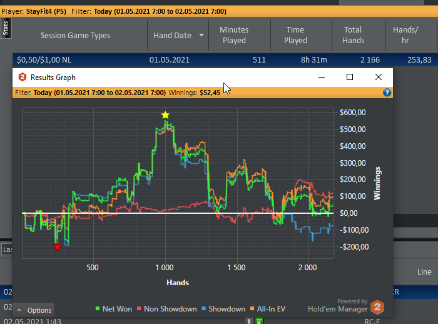Toggle the Net Won legend series
Viewport: 438px width, 324px height.
[114, 308]
